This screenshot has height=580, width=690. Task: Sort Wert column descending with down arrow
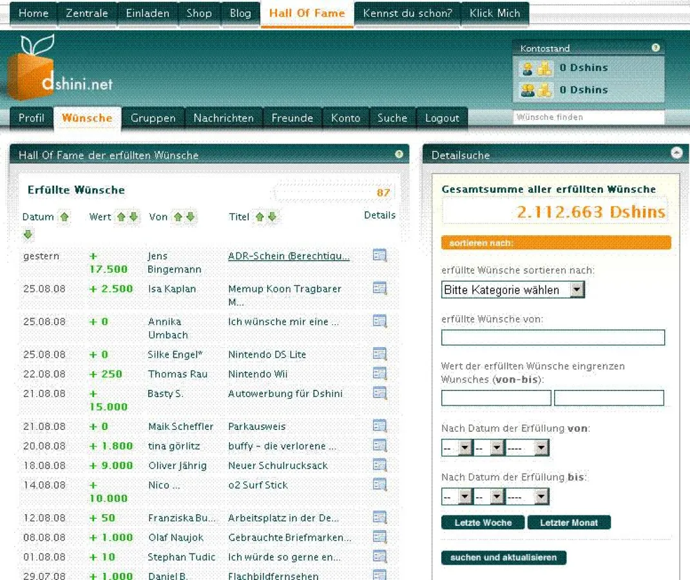[x=133, y=217]
